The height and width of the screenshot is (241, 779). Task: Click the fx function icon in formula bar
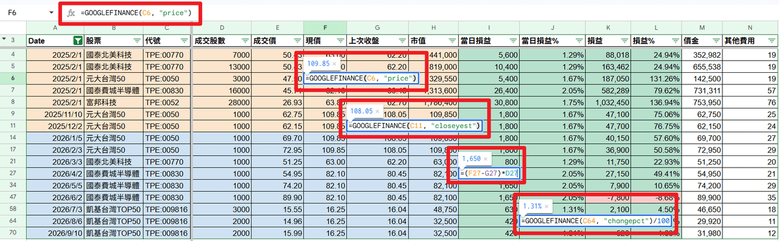[x=71, y=13]
